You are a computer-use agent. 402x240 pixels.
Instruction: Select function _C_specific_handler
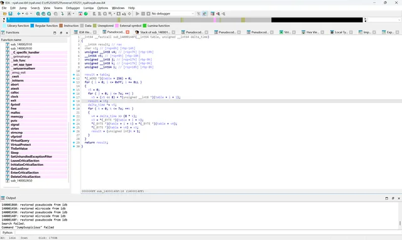tap(25, 52)
